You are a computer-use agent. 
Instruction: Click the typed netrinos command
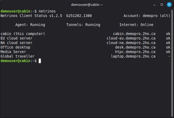pos(47,11)
